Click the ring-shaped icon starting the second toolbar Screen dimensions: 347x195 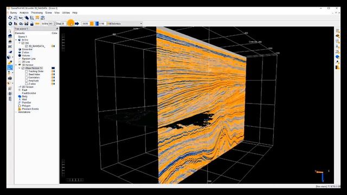pyautogui.click(x=10, y=23)
